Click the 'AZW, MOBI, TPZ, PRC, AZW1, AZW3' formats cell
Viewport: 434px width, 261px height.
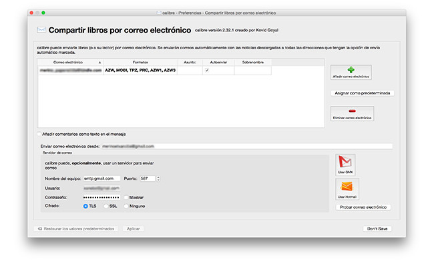[140, 71]
